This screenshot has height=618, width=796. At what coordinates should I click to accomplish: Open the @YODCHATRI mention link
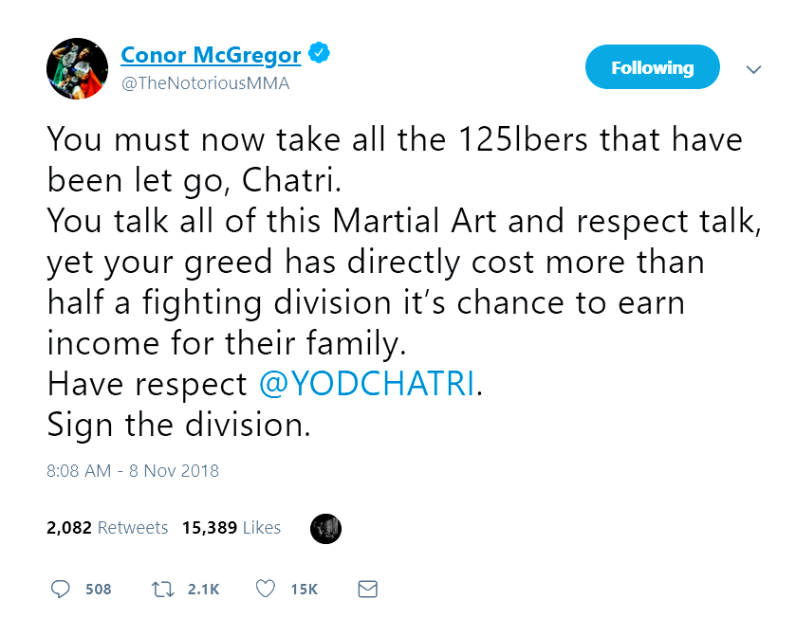point(366,383)
